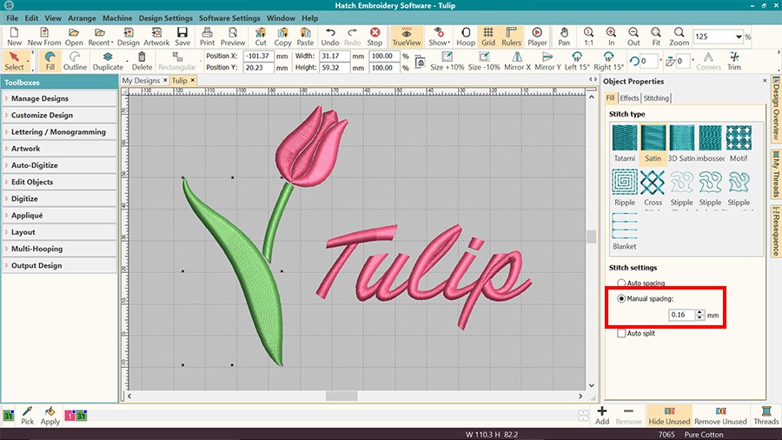The height and width of the screenshot is (440, 782).
Task: Click the manual spacing value field
Action: [x=680, y=314]
